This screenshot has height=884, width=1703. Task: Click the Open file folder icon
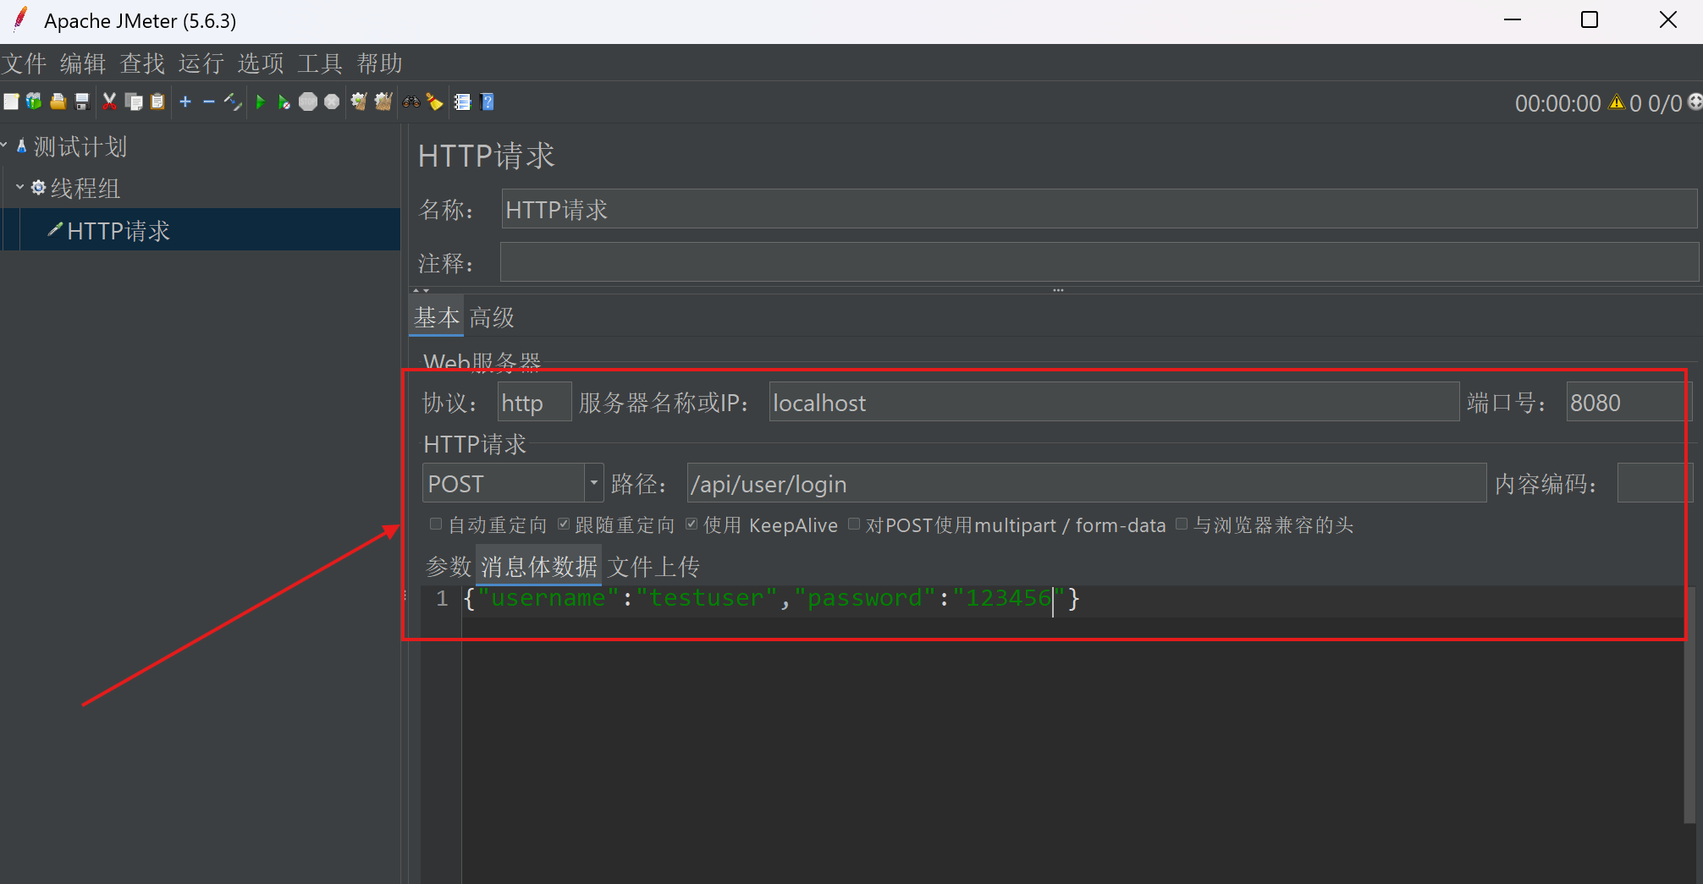coord(58,102)
